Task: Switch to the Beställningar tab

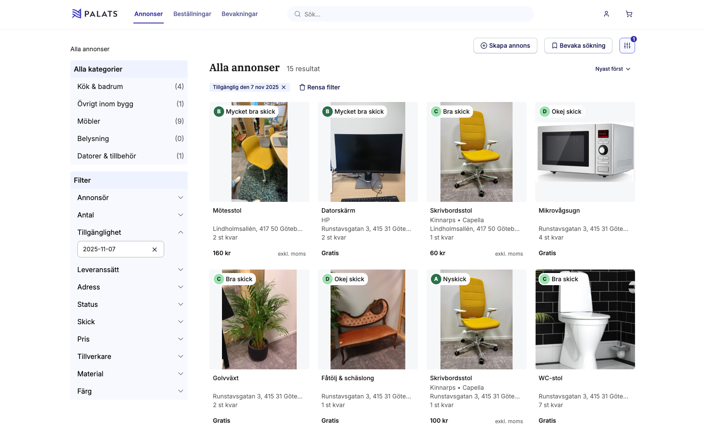Action: point(192,14)
